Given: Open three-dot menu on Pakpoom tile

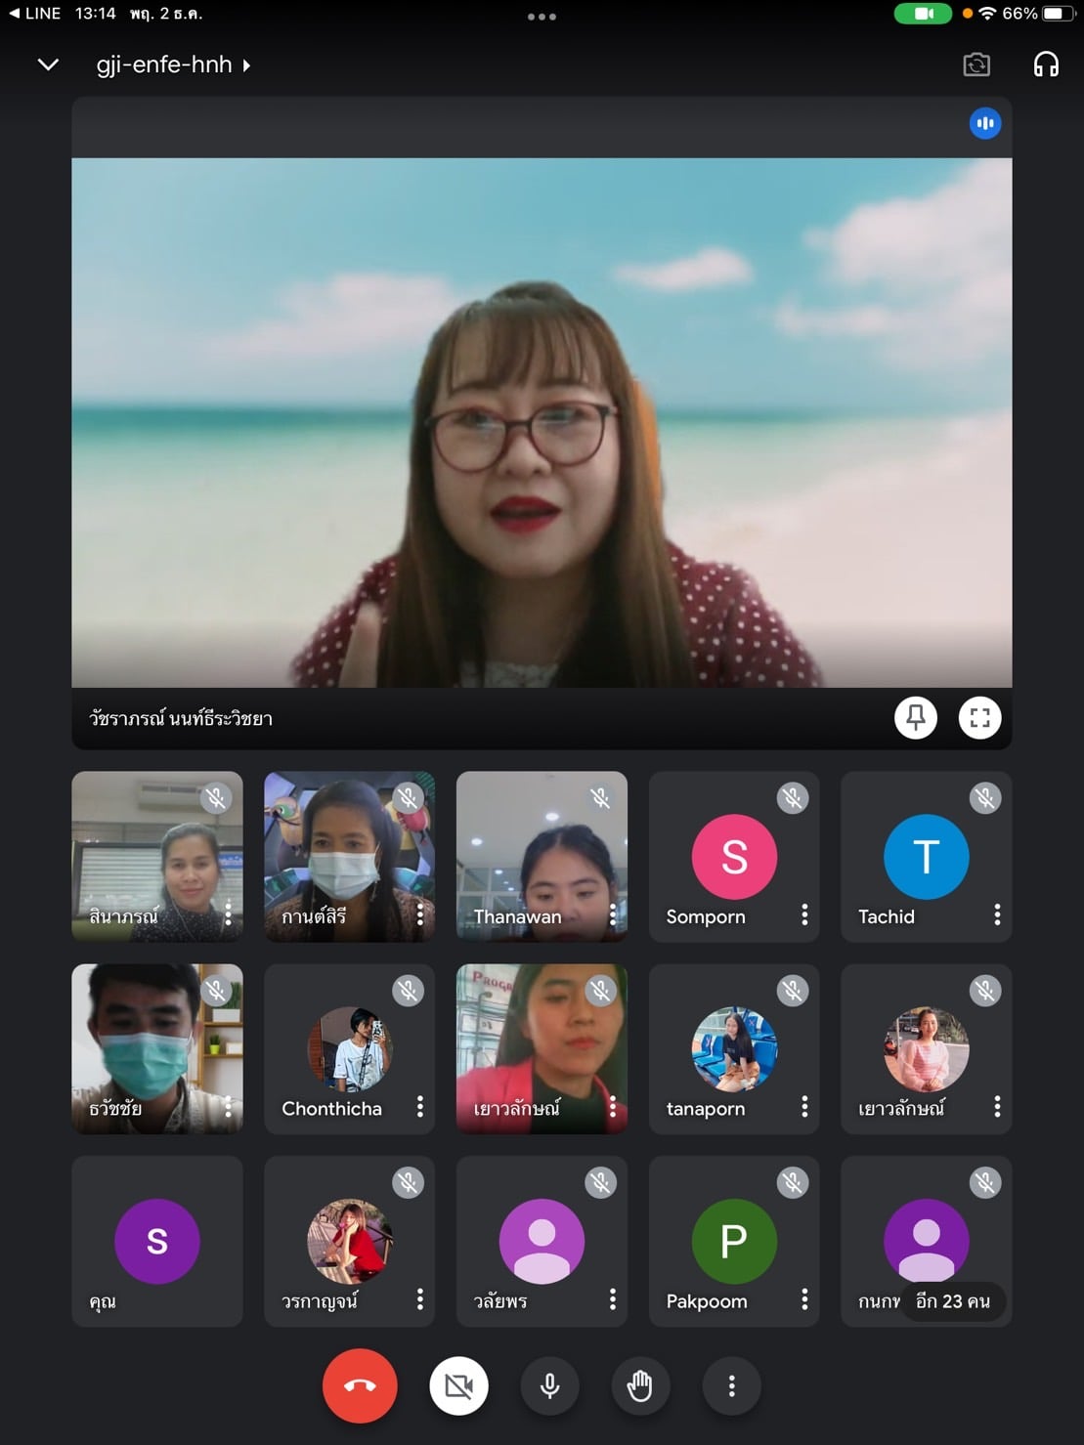Looking at the screenshot, I should 804,1298.
